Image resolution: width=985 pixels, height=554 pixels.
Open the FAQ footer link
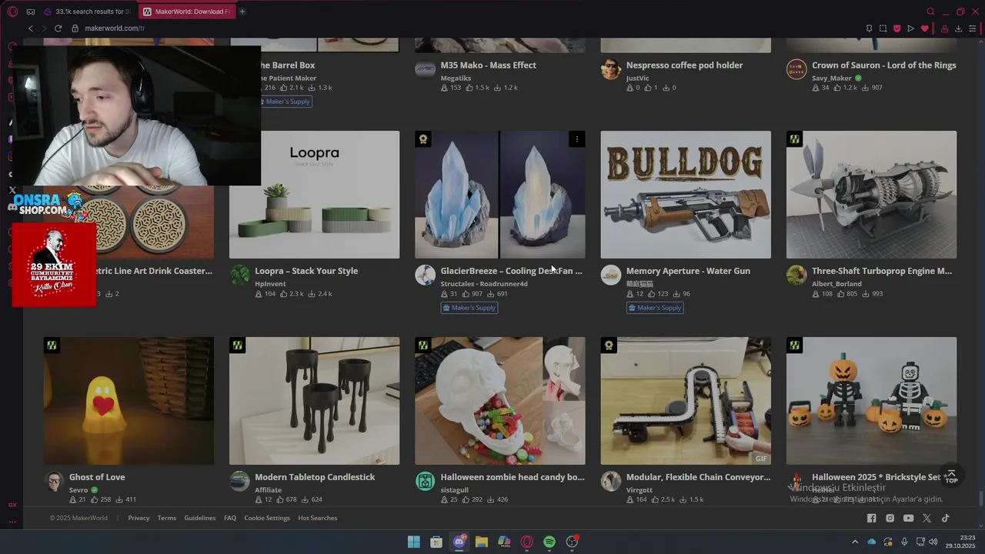coord(230,518)
